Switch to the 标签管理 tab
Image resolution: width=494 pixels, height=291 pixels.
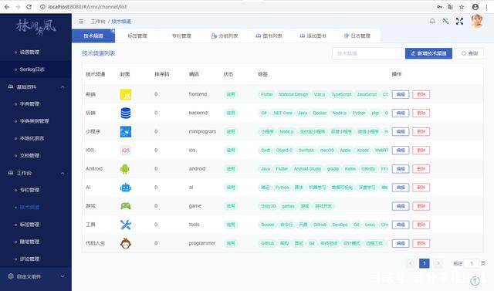click(137, 36)
